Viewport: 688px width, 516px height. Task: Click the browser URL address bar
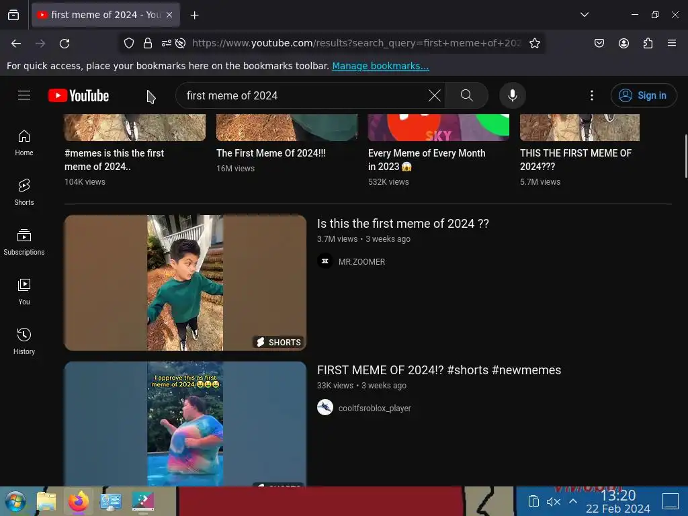click(x=356, y=43)
